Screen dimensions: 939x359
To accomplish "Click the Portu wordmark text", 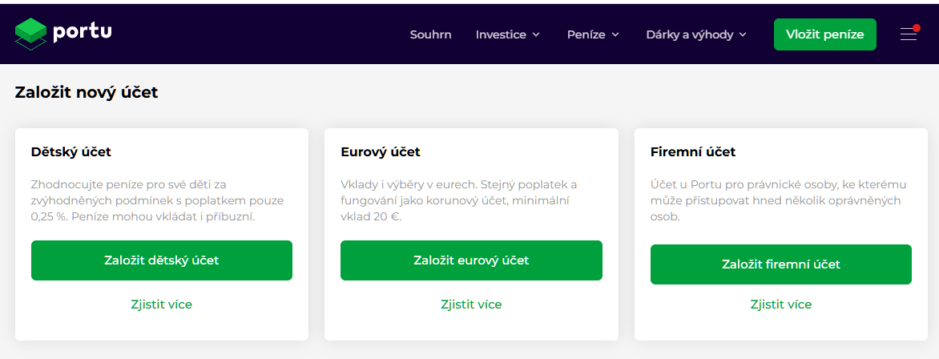I will tap(83, 33).
